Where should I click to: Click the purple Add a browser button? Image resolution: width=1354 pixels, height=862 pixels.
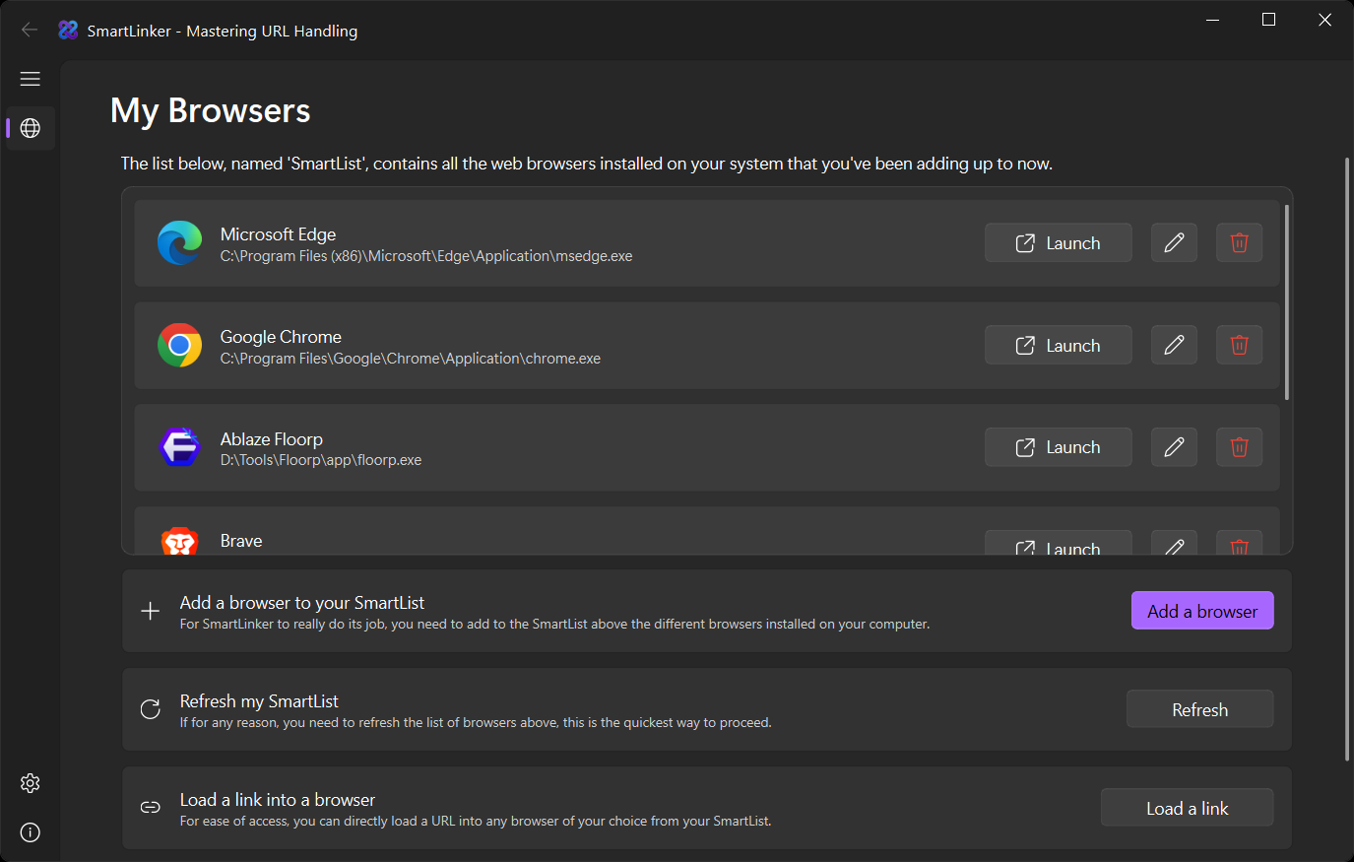pyautogui.click(x=1202, y=611)
